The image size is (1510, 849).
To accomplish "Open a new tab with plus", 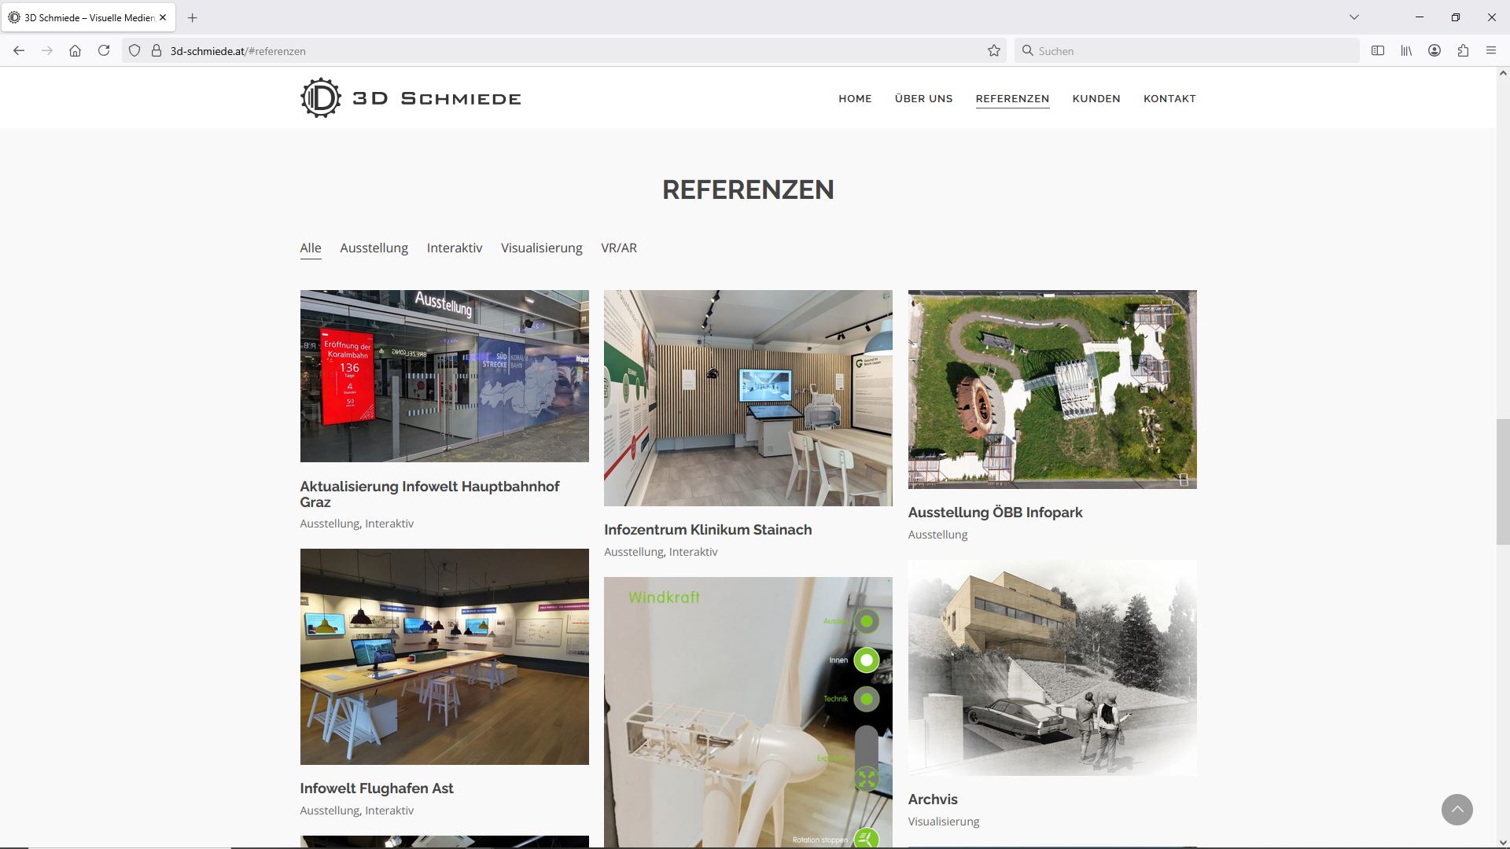I will (193, 17).
